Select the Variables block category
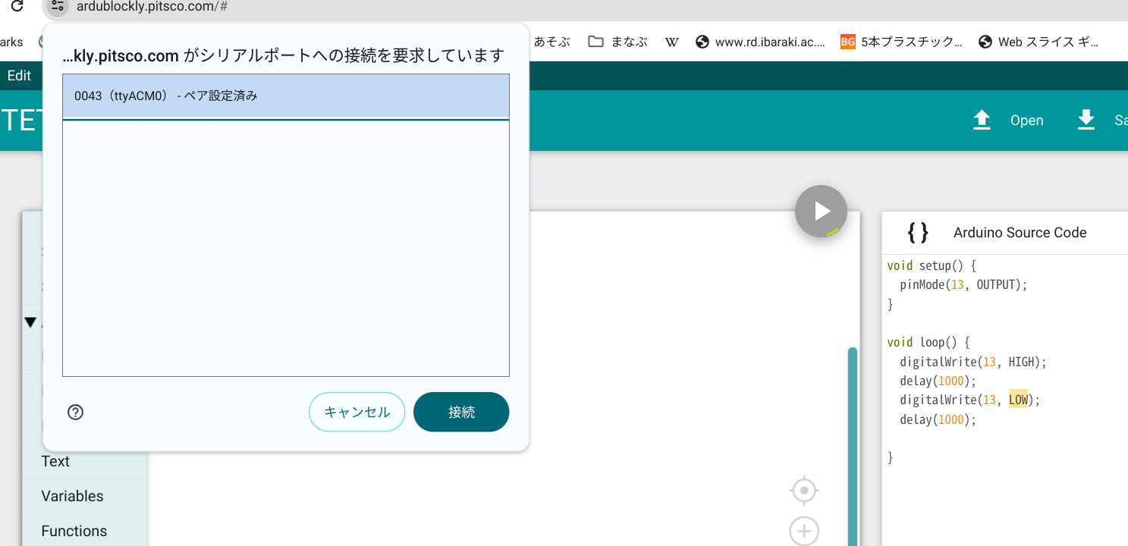 coord(72,495)
